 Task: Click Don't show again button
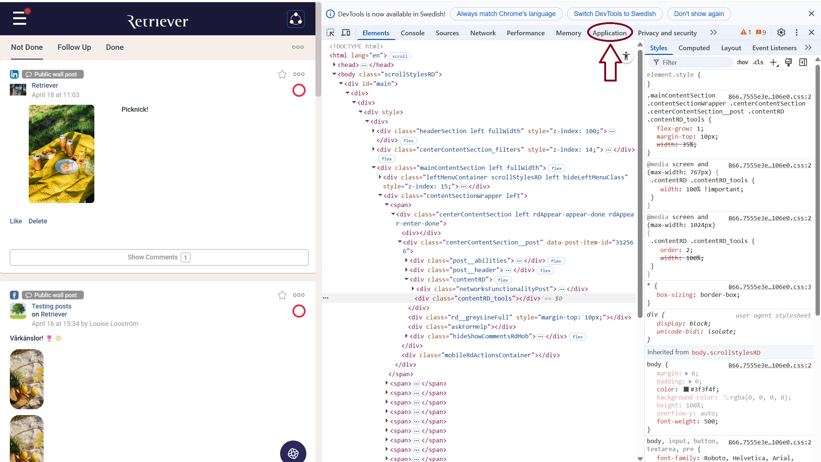(x=699, y=14)
